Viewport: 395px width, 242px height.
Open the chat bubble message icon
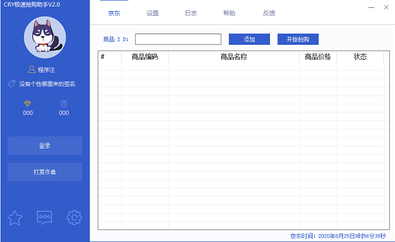[44, 218]
